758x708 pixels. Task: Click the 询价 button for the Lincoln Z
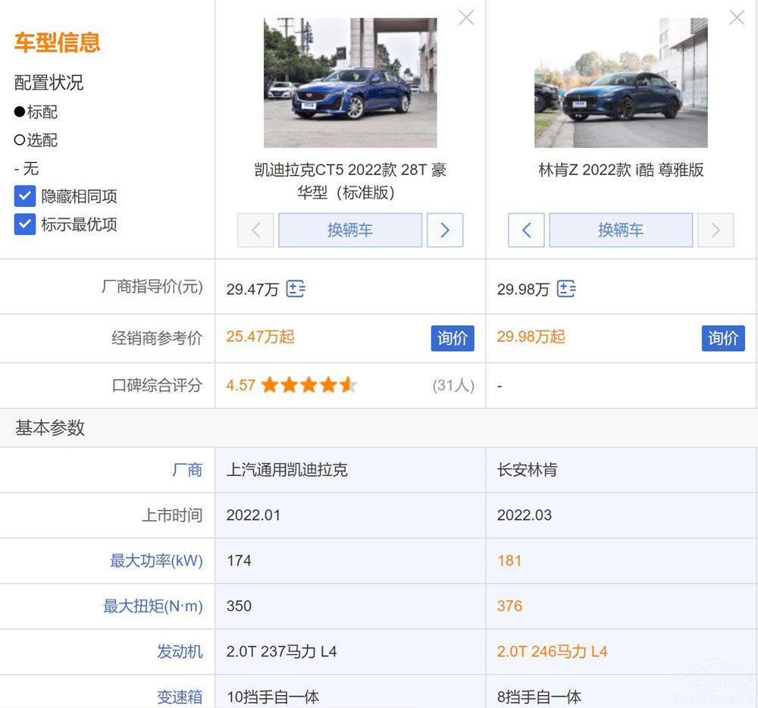pos(723,339)
